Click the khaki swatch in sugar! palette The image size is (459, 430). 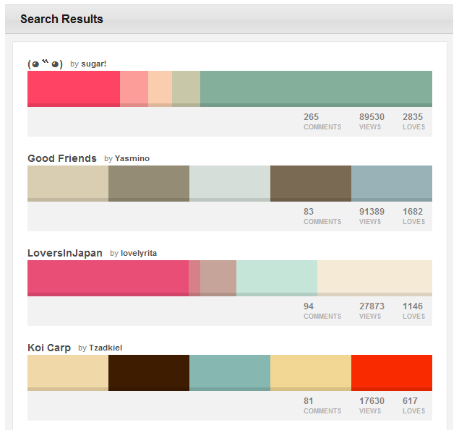[x=186, y=89]
